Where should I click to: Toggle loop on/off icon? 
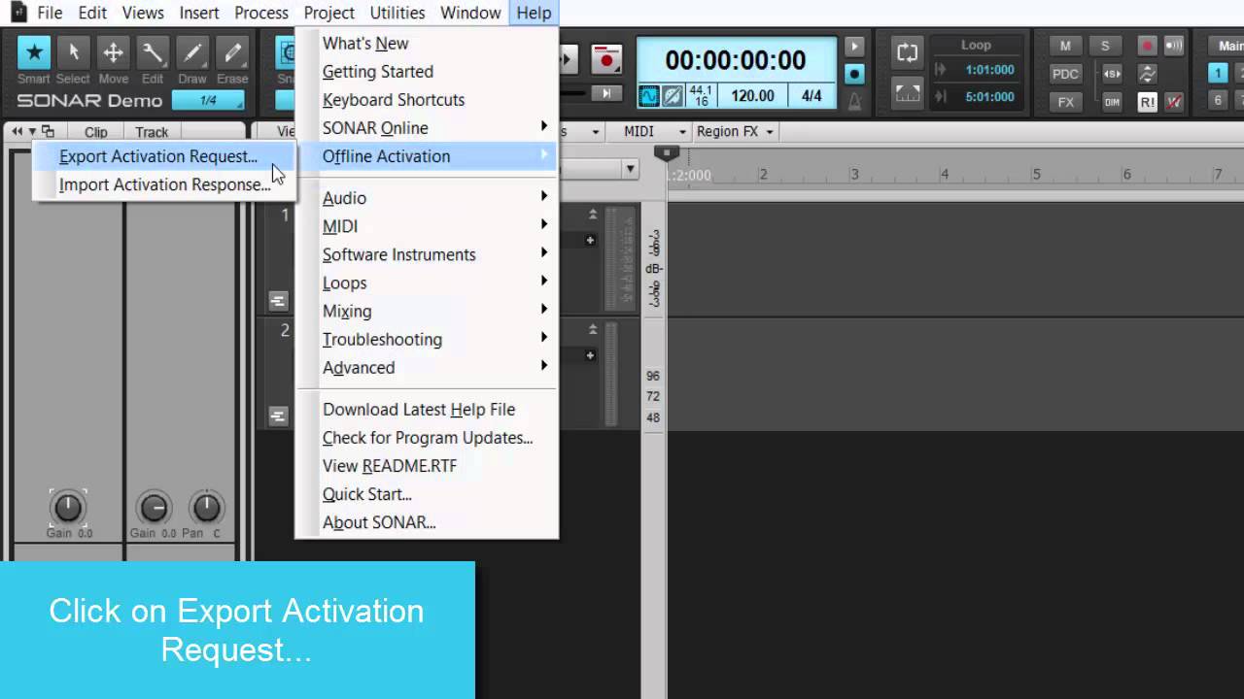tap(907, 52)
